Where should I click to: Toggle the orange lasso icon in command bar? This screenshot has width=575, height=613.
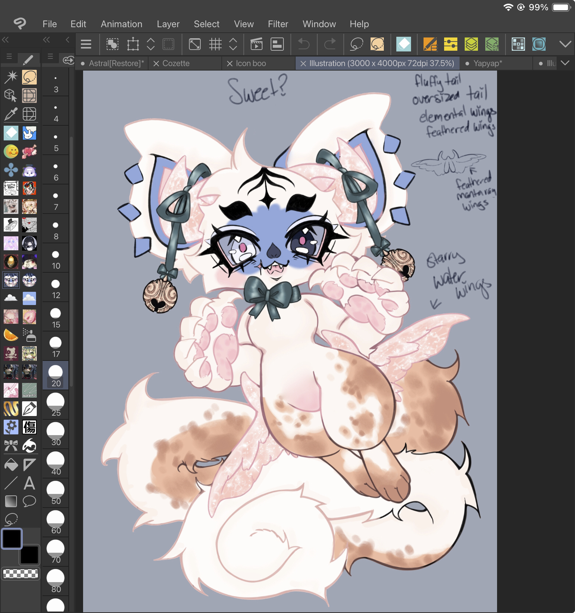tap(377, 44)
